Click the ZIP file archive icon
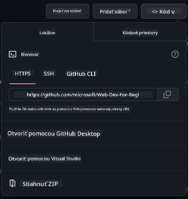 pyautogui.click(x=13, y=183)
